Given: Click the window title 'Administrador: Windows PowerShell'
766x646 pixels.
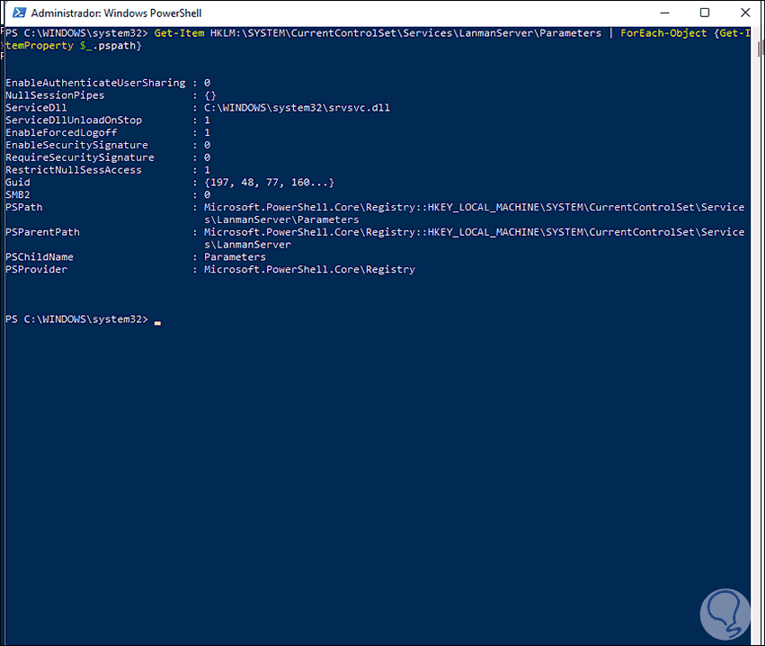Looking at the screenshot, I should (x=116, y=13).
